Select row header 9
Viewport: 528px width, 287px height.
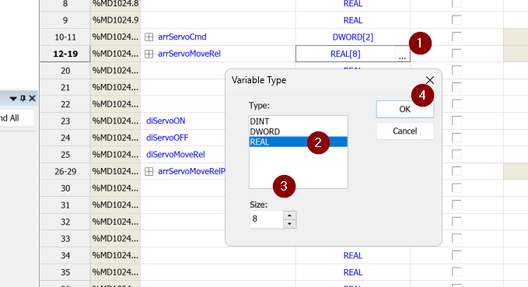(x=65, y=20)
